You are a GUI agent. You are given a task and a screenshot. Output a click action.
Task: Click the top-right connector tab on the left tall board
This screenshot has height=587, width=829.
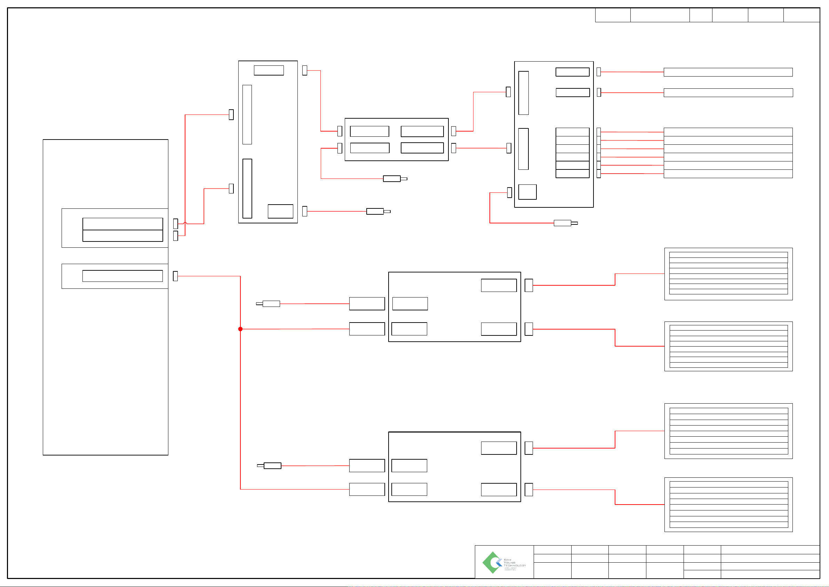coord(305,71)
